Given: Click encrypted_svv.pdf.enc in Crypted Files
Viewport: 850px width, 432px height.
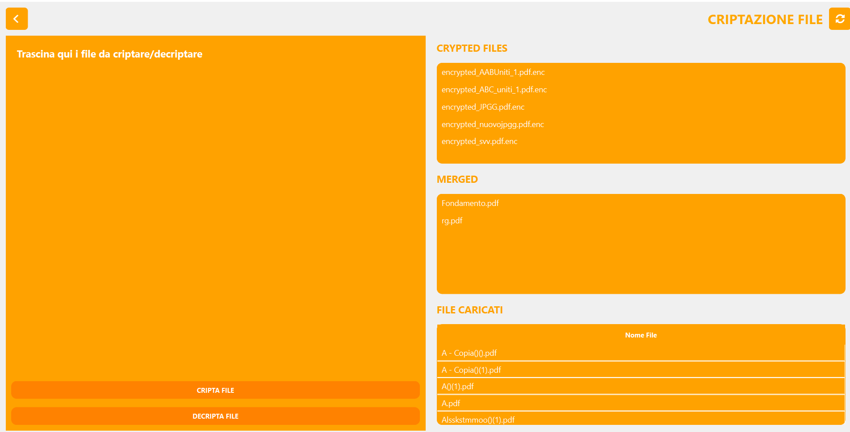Looking at the screenshot, I should (x=479, y=141).
